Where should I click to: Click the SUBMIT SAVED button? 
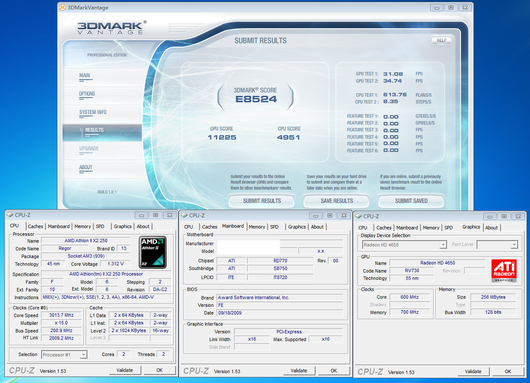tap(411, 201)
